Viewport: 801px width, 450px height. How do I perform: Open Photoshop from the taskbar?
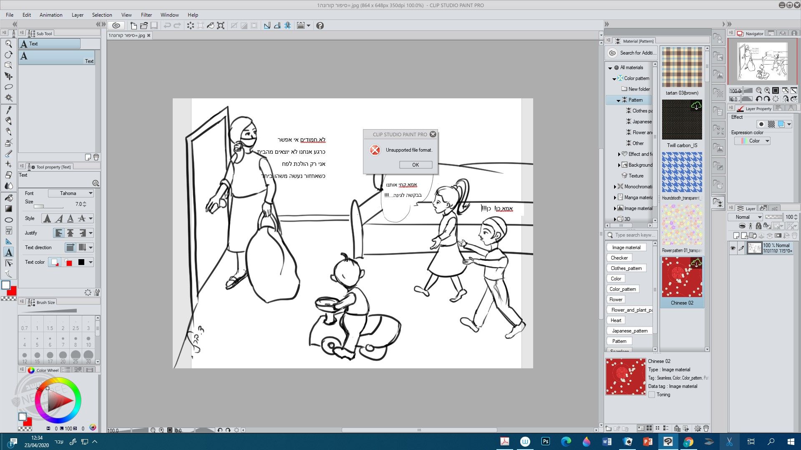[545, 442]
